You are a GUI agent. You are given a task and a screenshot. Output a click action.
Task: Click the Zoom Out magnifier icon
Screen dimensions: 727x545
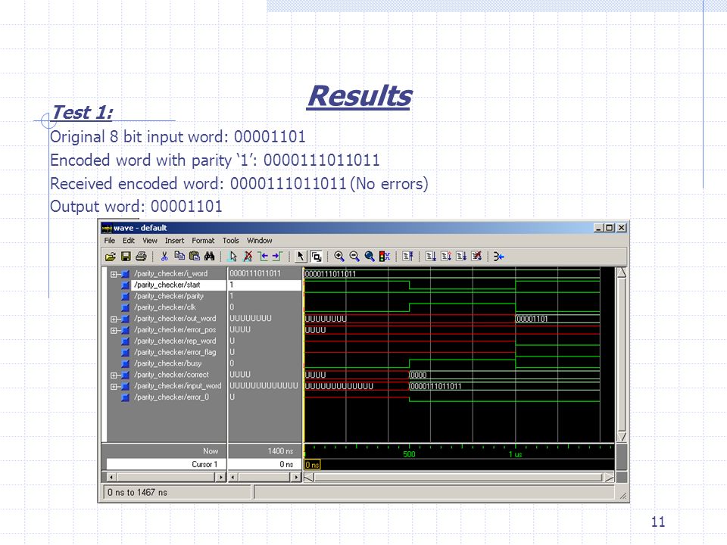tap(354, 257)
